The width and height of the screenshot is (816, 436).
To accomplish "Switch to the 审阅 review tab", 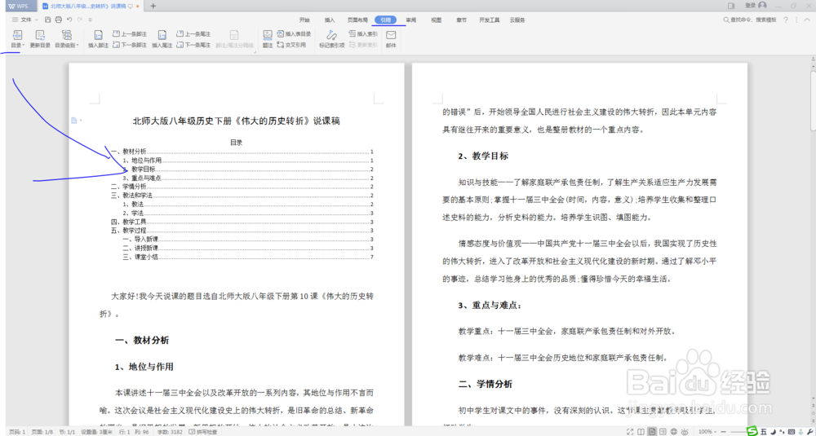I will [x=411, y=20].
